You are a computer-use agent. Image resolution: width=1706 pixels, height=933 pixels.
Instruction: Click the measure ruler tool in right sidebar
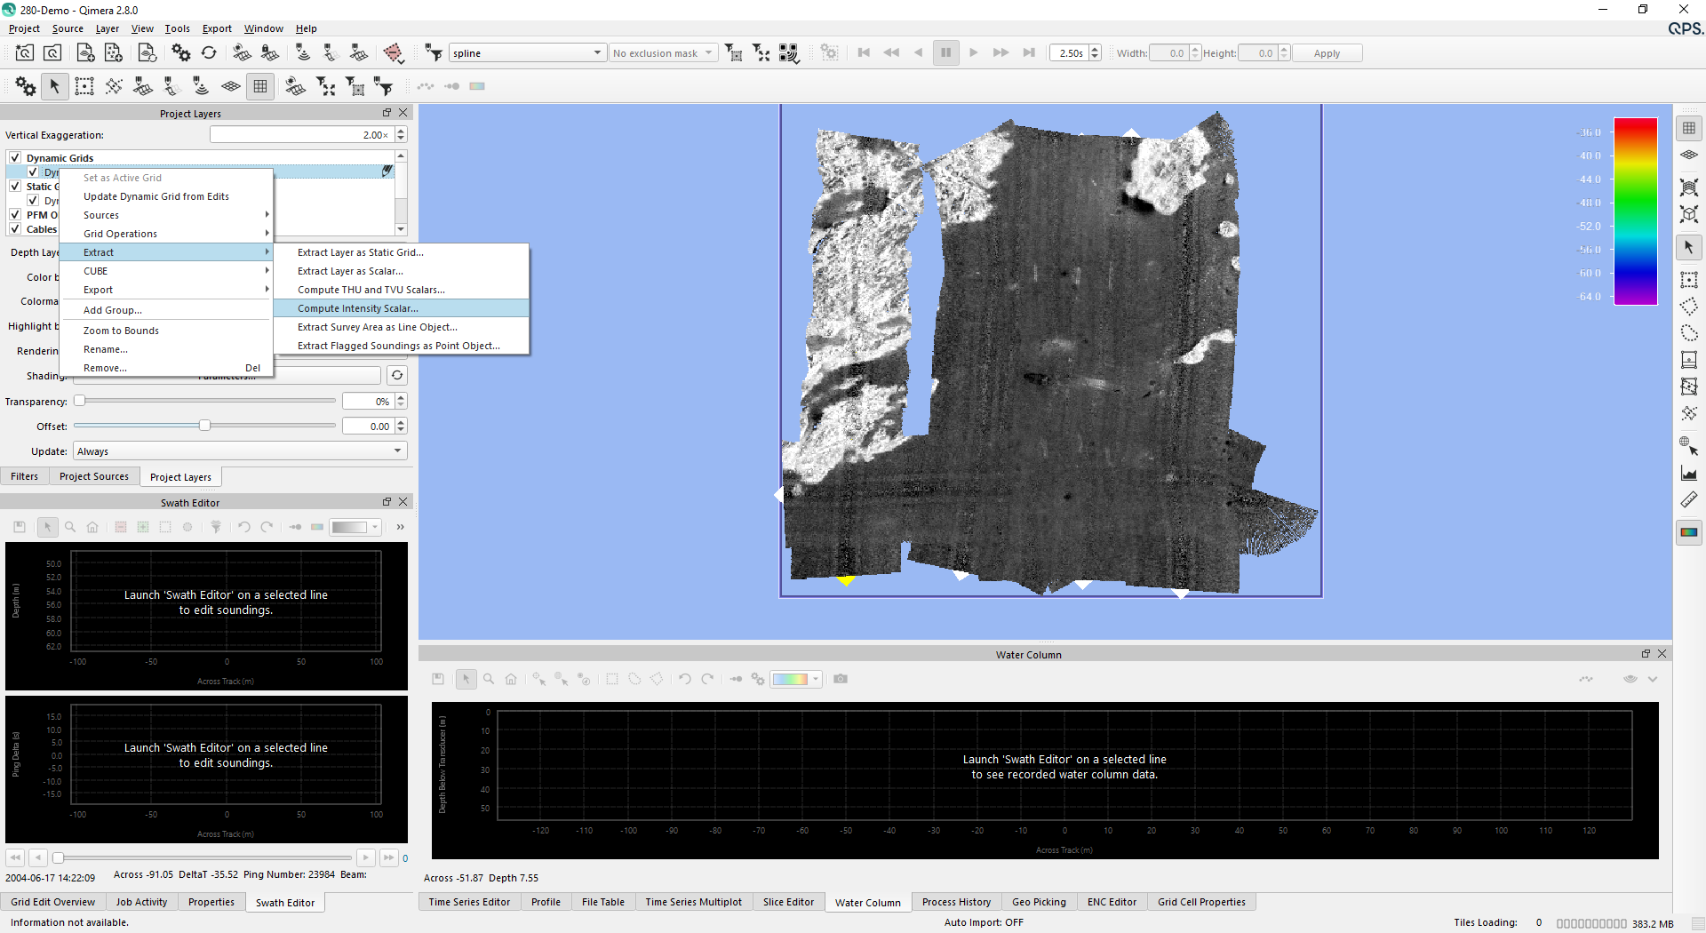(x=1688, y=500)
